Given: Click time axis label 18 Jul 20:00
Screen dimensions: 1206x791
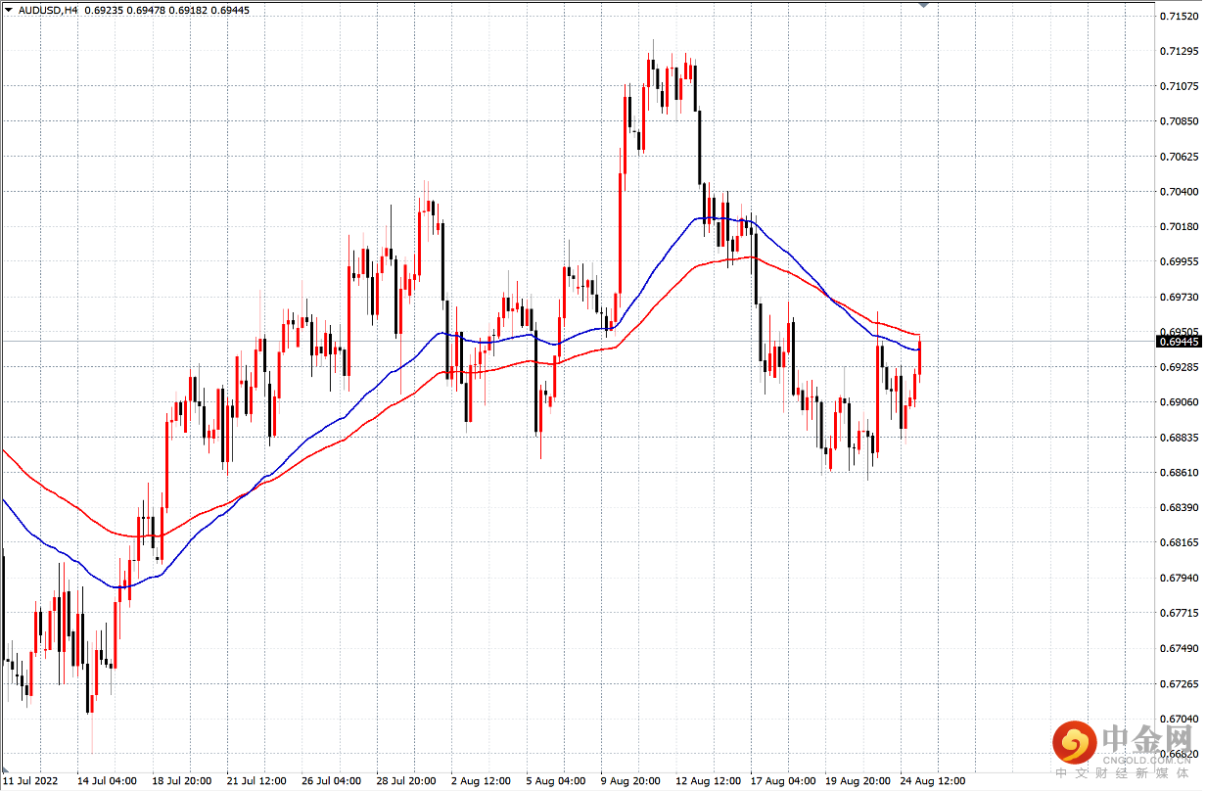Looking at the screenshot, I should click(x=183, y=780).
